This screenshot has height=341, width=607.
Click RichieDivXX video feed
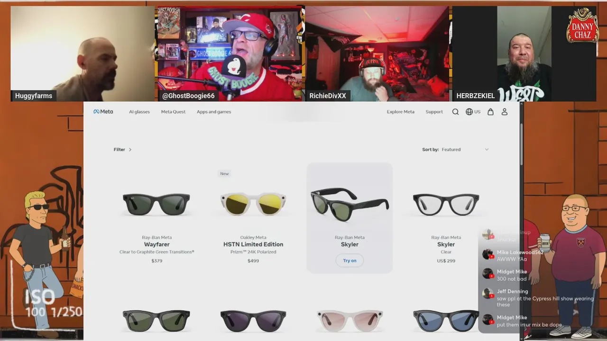pos(377,54)
